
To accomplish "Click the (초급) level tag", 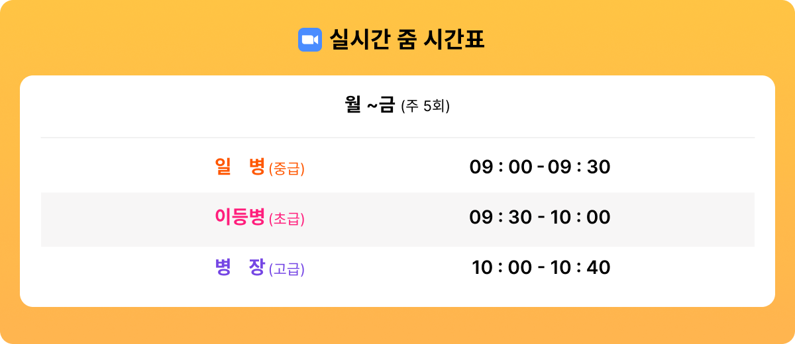I will point(287,219).
